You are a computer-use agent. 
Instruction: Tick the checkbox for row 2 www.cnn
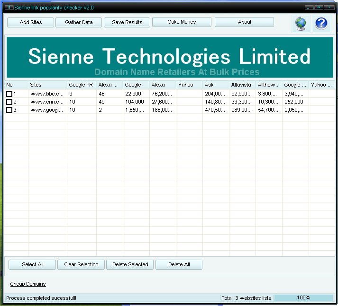click(9, 102)
